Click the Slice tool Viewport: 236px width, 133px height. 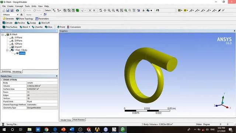click(x=48, y=27)
